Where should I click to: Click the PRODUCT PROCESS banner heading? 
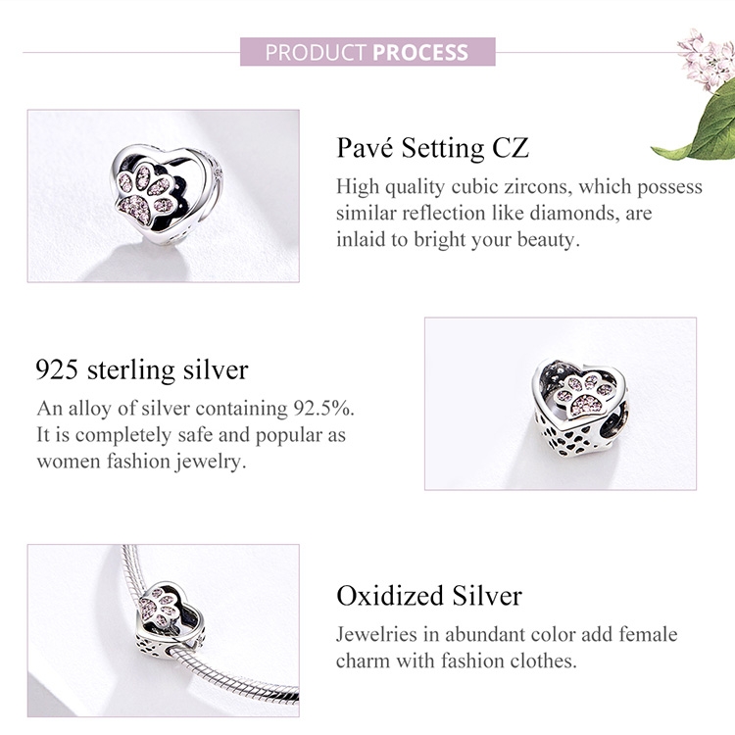[x=367, y=51]
